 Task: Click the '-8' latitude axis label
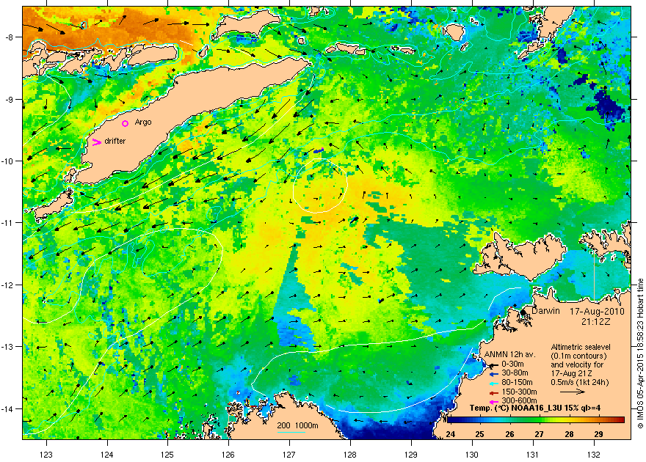coord(9,37)
